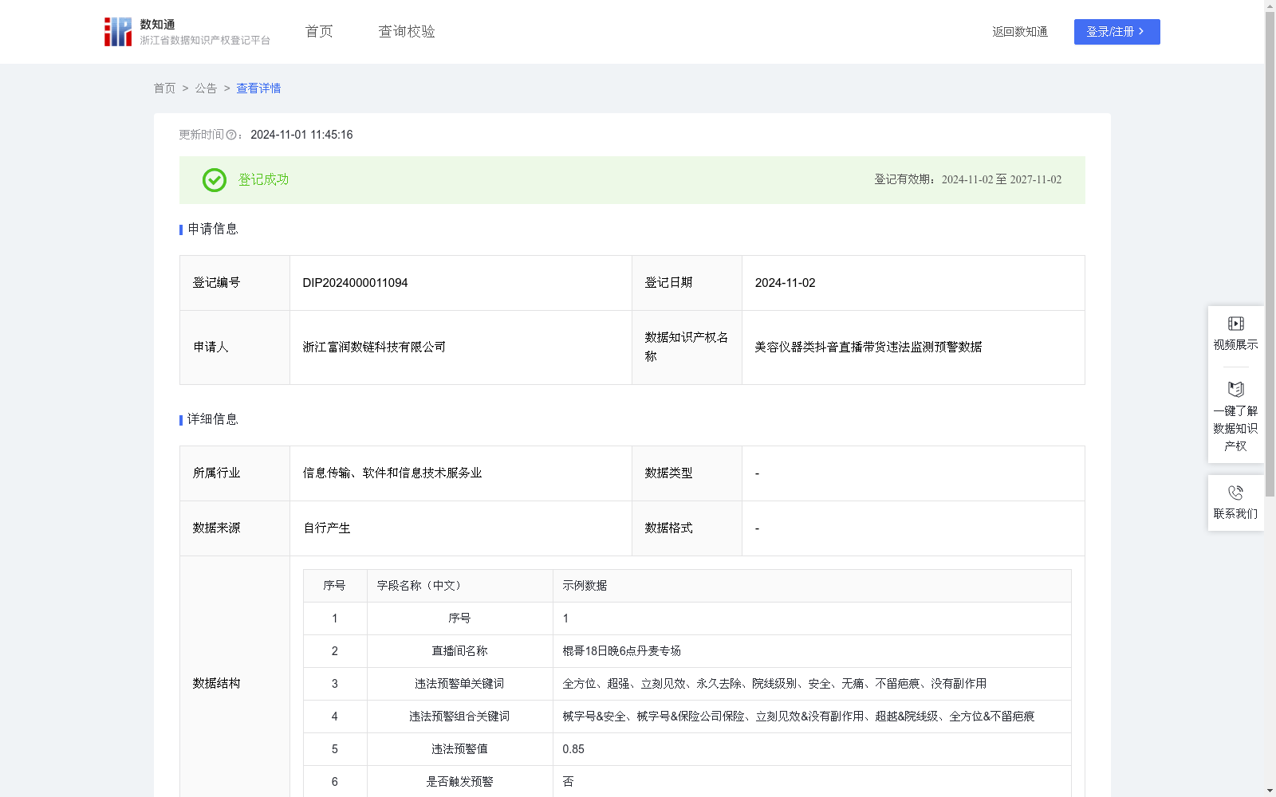Click the 查看详情 breadcrumb item
The height and width of the screenshot is (797, 1276).
pos(258,88)
